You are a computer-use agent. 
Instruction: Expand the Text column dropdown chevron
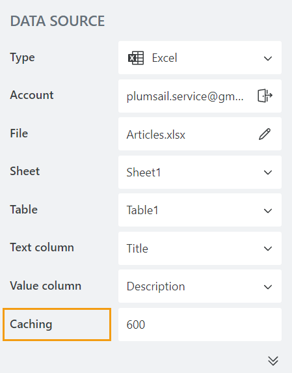point(268,249)
